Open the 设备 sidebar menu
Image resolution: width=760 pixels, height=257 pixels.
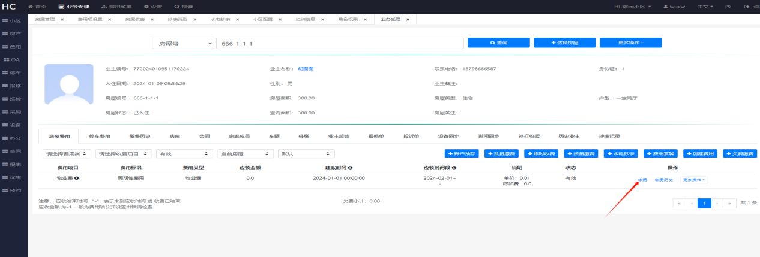[12, 125]
